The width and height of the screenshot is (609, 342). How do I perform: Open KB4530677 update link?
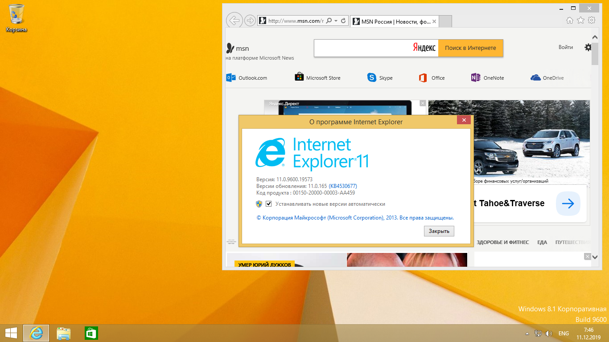[343, 186]
